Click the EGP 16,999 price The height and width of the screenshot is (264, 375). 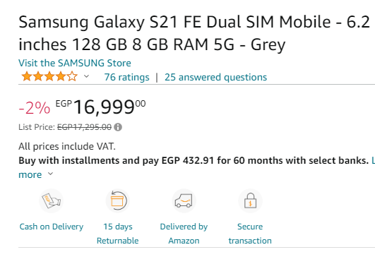pyautogui.click(x=100, y=107)
